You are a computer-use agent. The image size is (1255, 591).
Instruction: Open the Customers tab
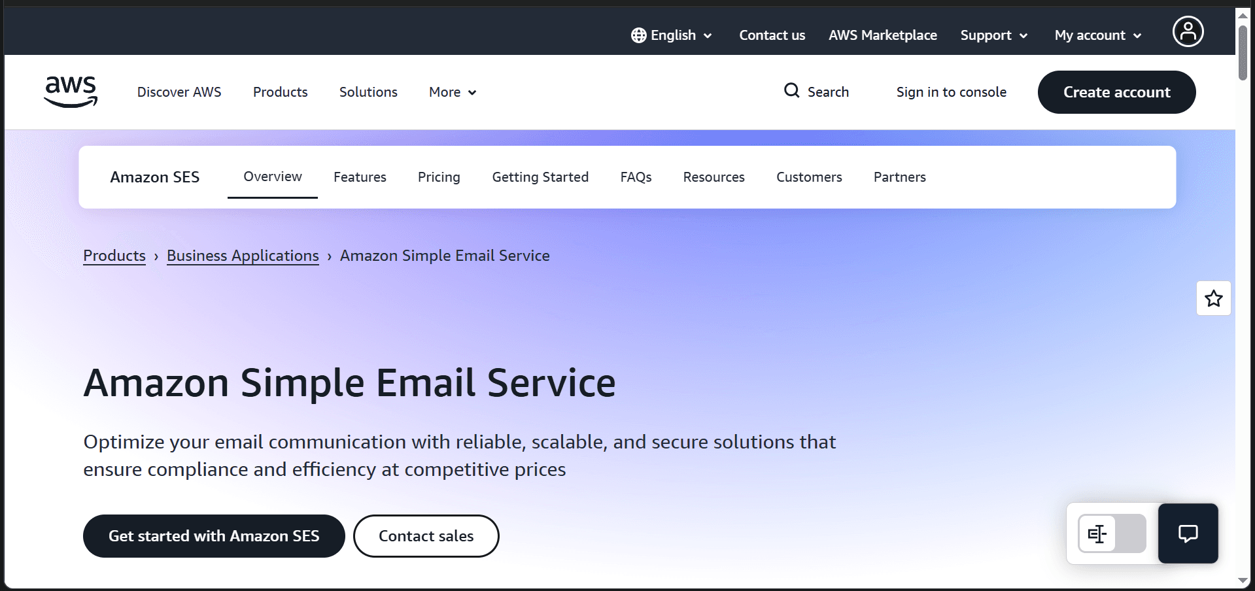click(809, 177)
